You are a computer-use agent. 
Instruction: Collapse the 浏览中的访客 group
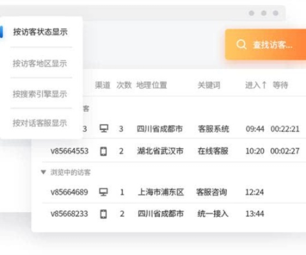(43, 172)
